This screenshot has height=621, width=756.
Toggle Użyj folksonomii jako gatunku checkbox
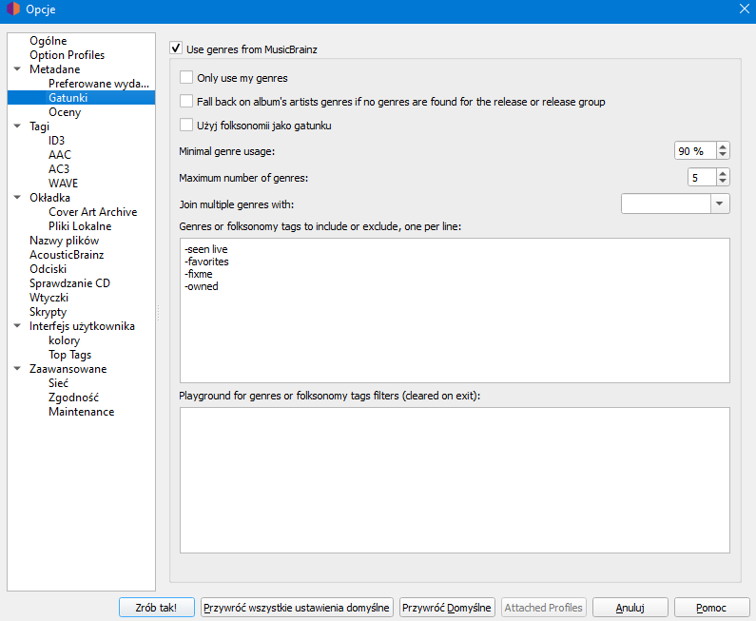click(186, 125)
